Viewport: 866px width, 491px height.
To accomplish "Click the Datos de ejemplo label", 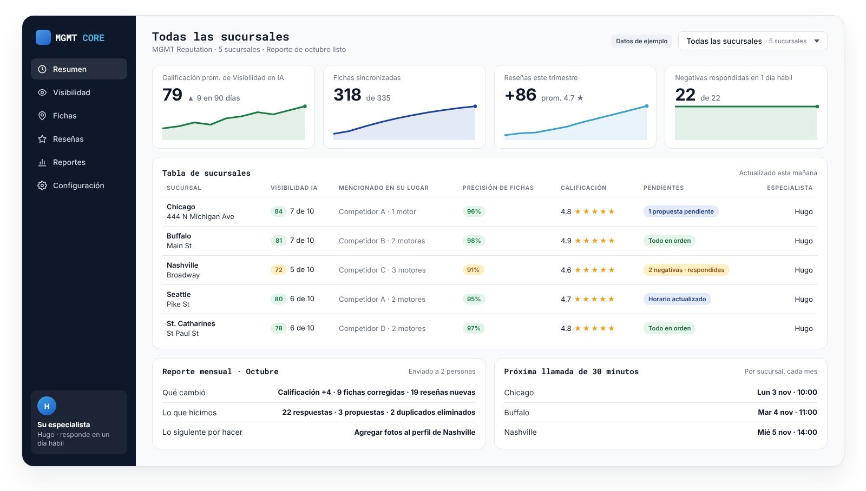I will 641,41.
